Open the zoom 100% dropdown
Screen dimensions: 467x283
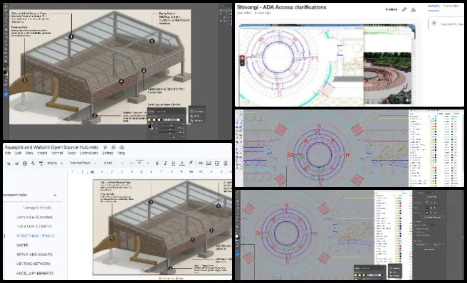(x=55, y=163)
